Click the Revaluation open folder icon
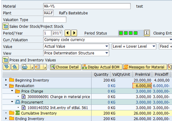 pyautogui.click(x=12, y=85)
